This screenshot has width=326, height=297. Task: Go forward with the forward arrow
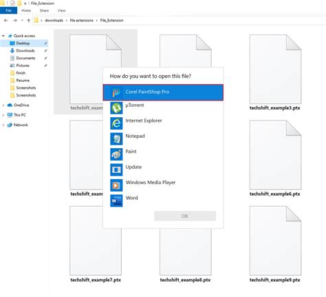click(x=15, y=21)
